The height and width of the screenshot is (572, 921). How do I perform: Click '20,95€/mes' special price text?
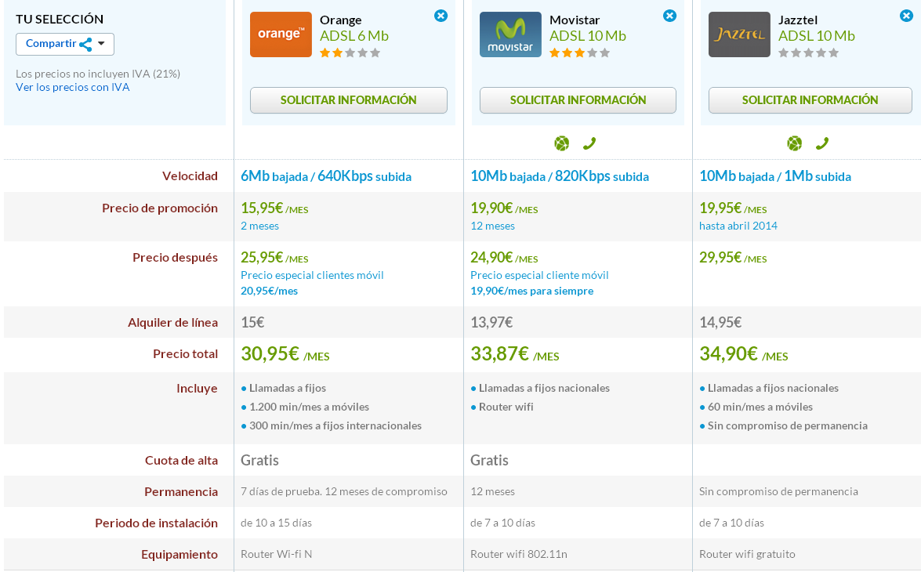[x=269, y=291]
